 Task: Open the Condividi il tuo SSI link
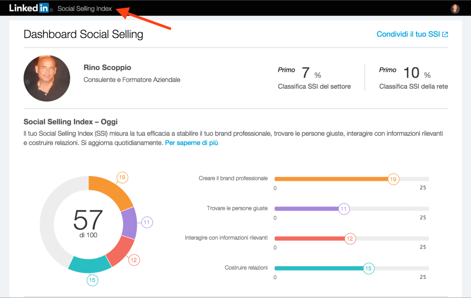point(408,34)
